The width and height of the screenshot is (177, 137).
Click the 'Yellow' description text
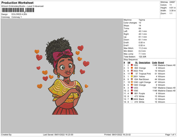pos(142,76)
